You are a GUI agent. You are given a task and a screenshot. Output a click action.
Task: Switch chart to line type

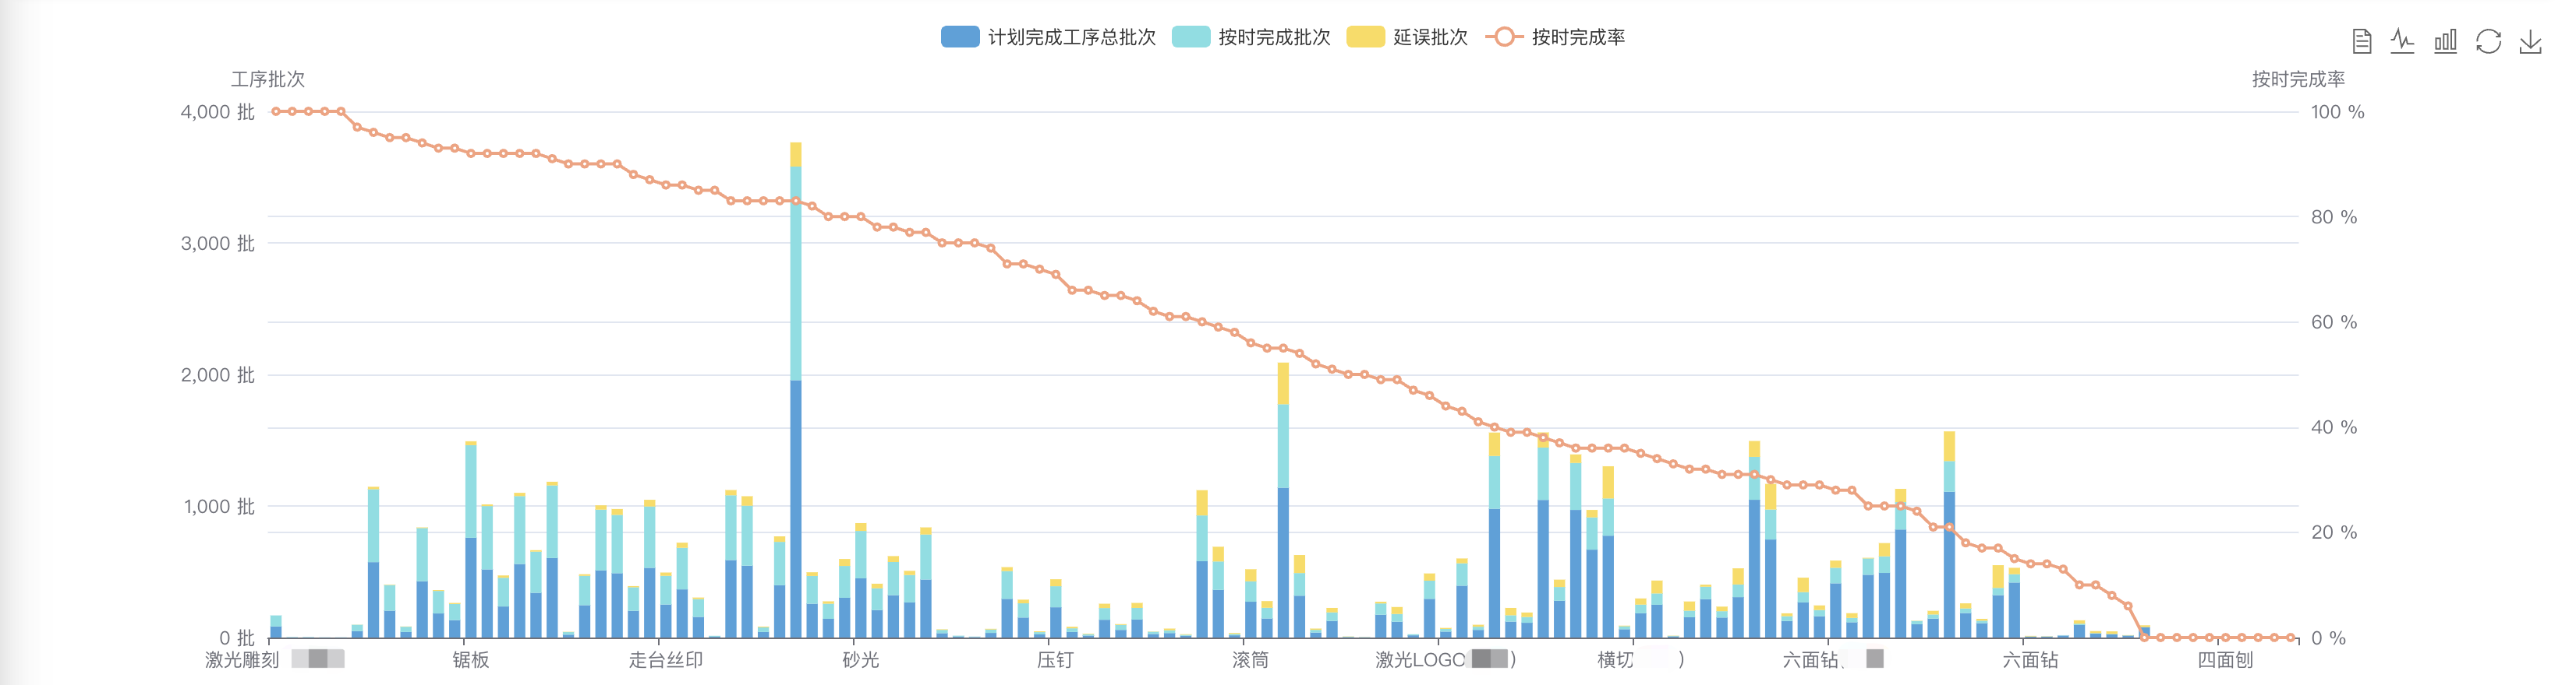(x=2403, y=41)
